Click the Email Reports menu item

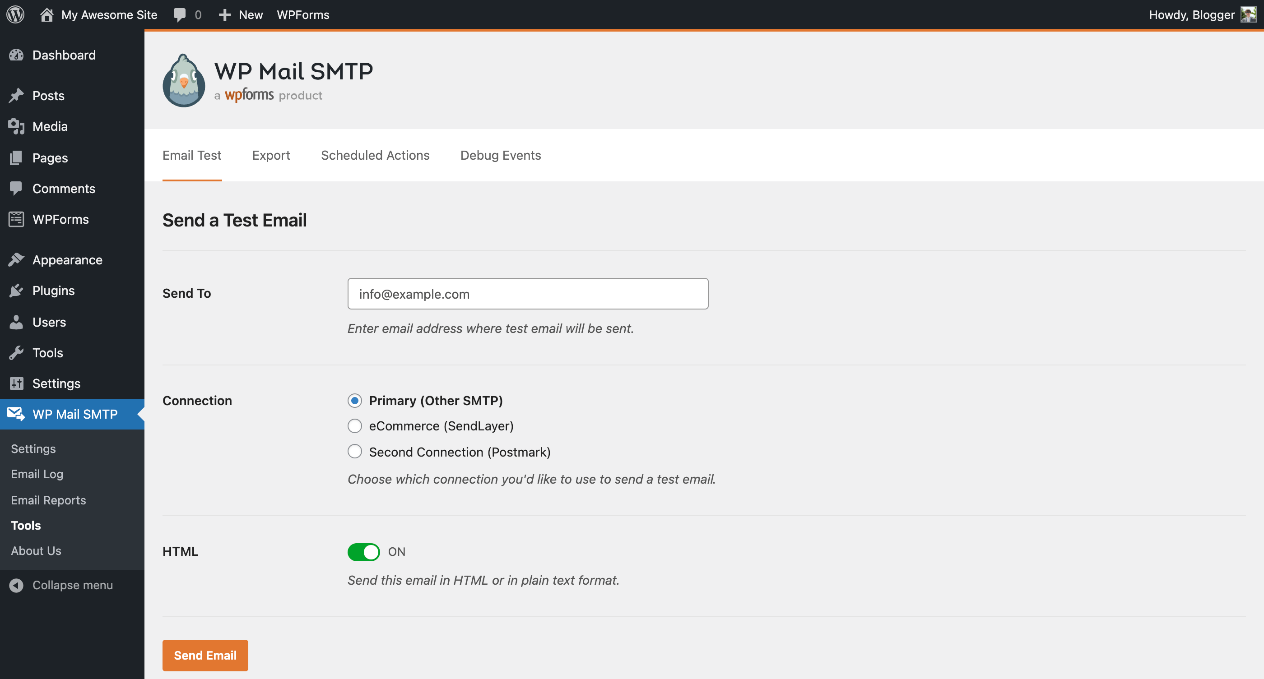pos(48,499)
